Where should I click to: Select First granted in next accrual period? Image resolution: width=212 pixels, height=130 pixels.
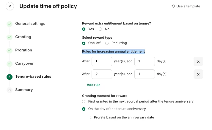coord(84,101)
